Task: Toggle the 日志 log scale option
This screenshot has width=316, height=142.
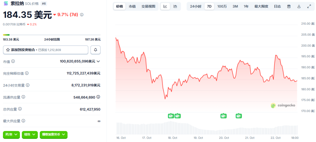Action: 277,6
